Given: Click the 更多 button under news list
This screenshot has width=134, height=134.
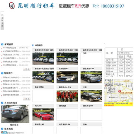Looking at the screenshot, I should click(x=26, y=69).
